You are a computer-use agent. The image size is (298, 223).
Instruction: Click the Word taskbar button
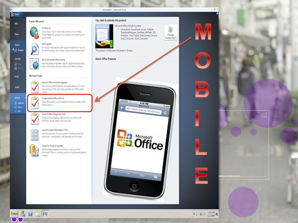pos(45,214)
